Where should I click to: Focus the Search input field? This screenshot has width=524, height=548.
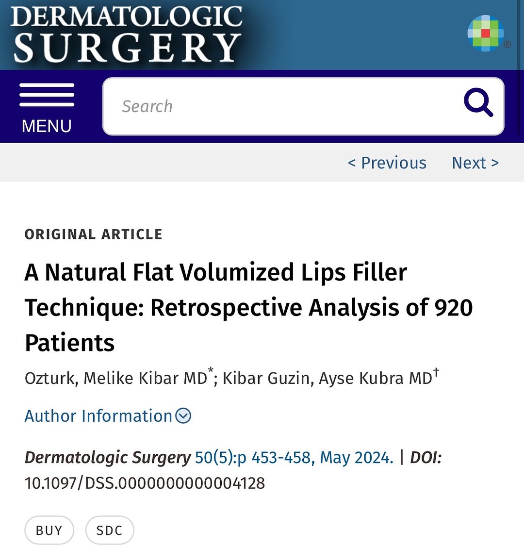281,106
